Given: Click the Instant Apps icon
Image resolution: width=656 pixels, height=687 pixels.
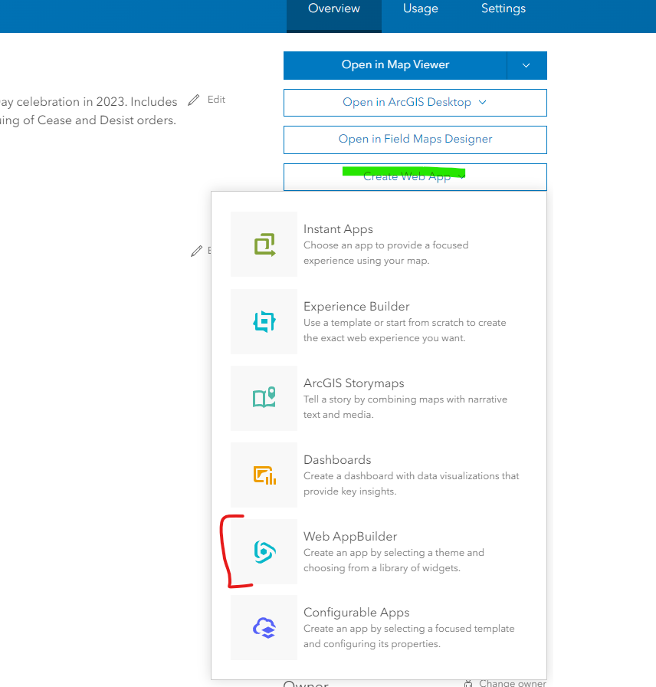Looking at the screenshot, I should click(264, 244).
